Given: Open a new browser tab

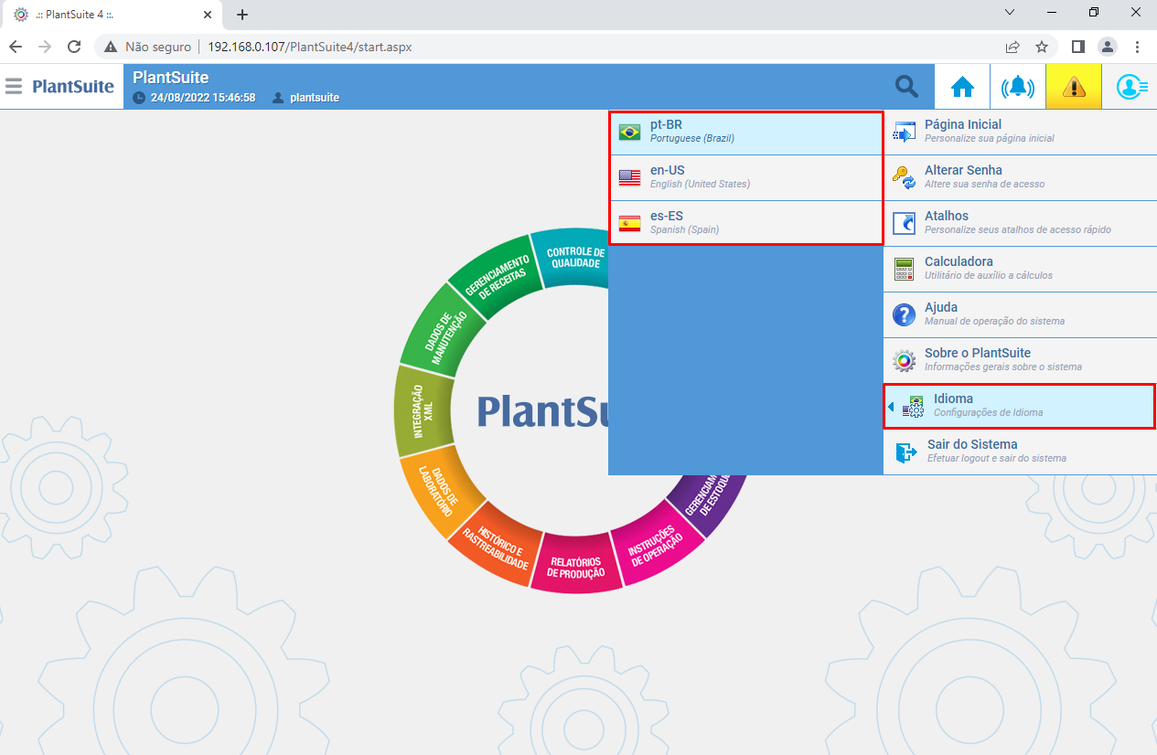Looking at the screenshot, I should (241, 15).
